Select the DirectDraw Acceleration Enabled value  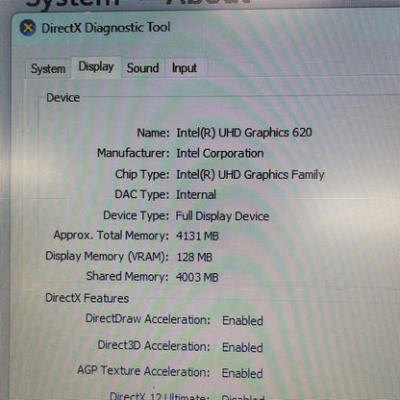pyautogui.click(x=242, y=320)
